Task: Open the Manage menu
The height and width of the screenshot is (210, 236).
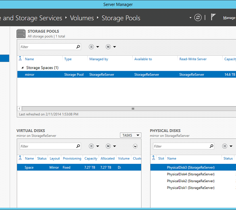Action: 229,18
